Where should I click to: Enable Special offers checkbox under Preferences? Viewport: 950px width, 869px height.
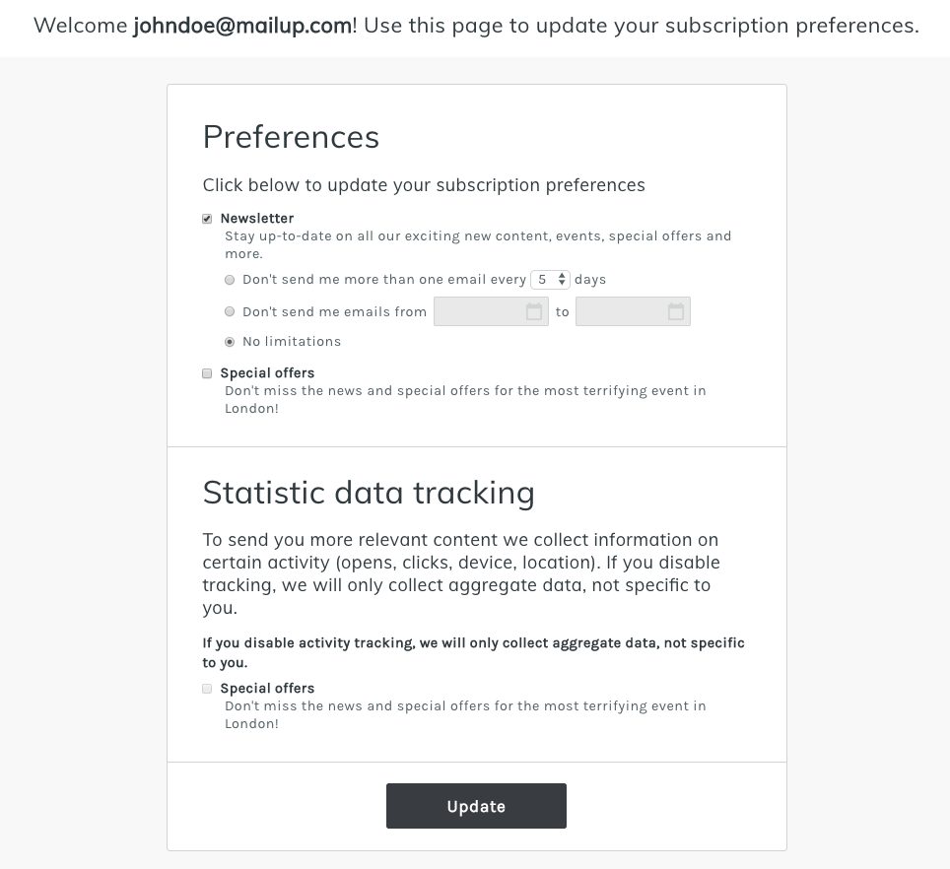(x=207, y=373)
